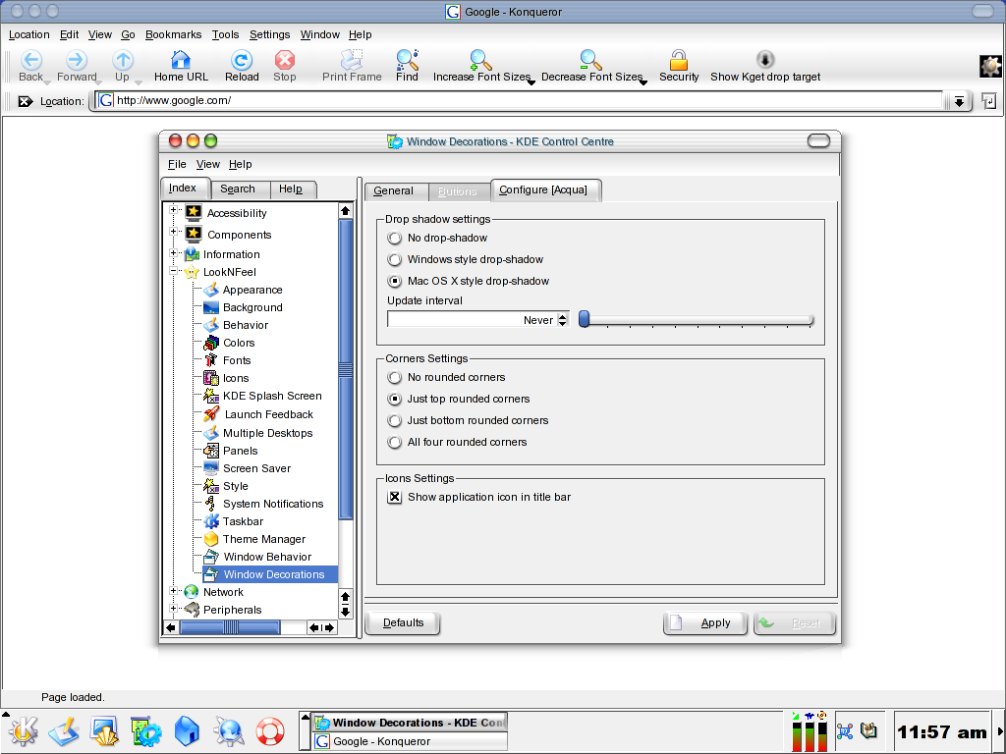Select the Colors module icon
The height and width of the screenshot is (754, 1006).
(x=211, y=343)
